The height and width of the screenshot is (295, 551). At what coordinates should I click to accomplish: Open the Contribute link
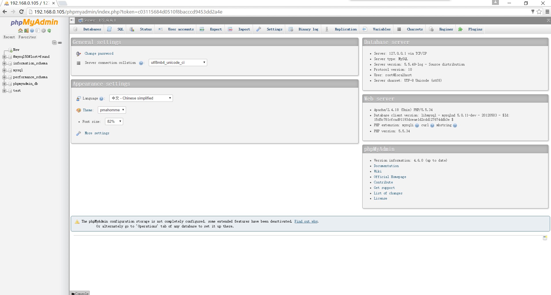383,182
